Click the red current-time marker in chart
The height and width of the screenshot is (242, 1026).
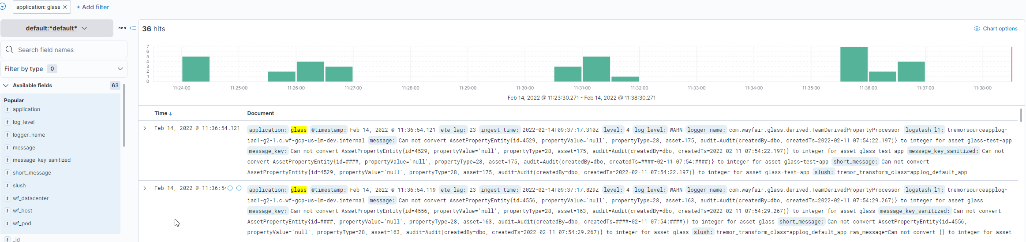tap(1012, 64)
